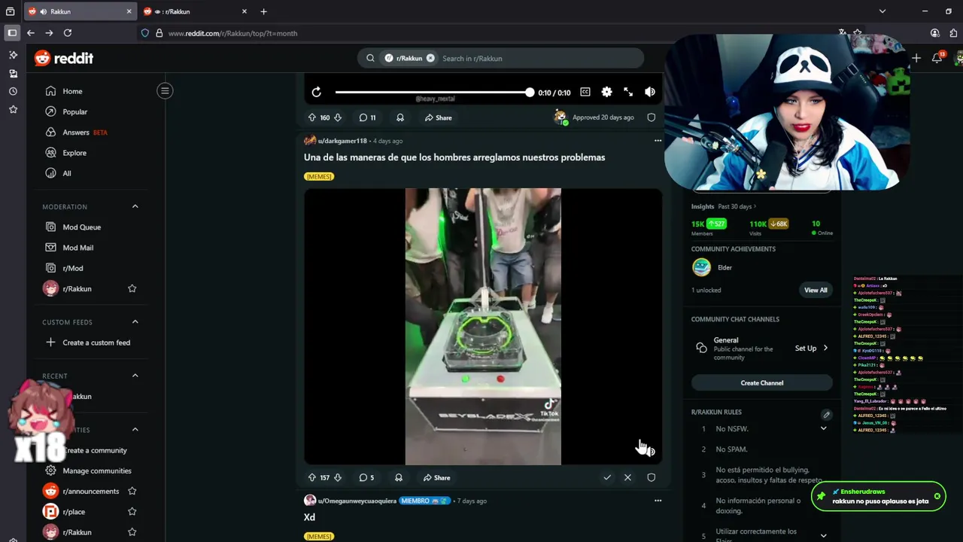Reload the page in browser

click(x=68, y=33)
